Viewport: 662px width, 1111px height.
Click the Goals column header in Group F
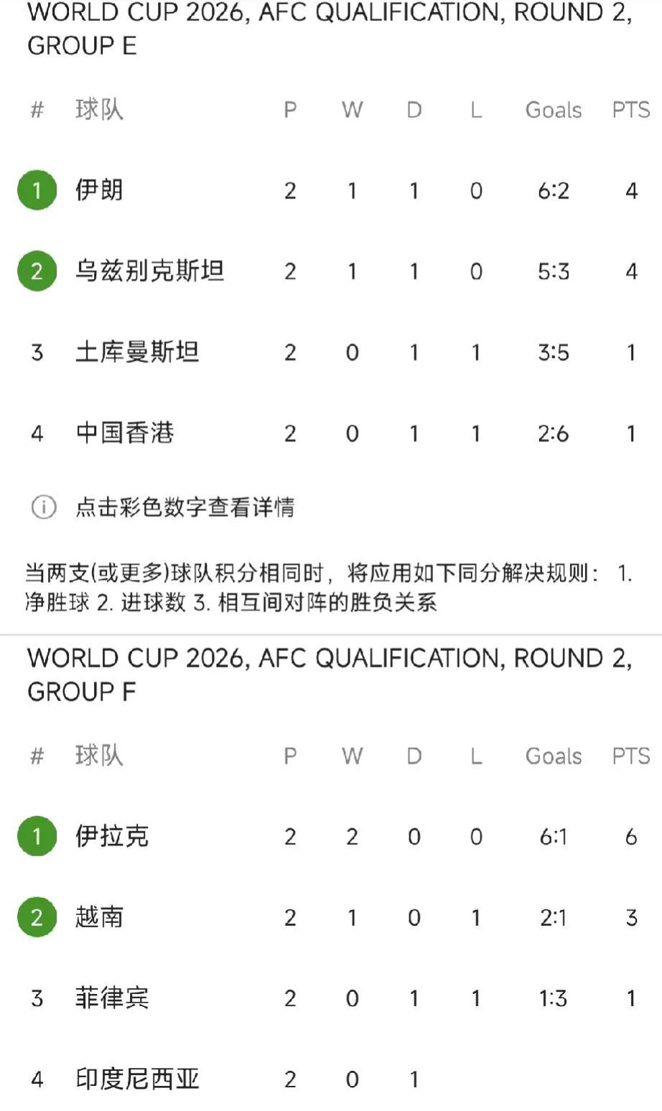point(554,756)
